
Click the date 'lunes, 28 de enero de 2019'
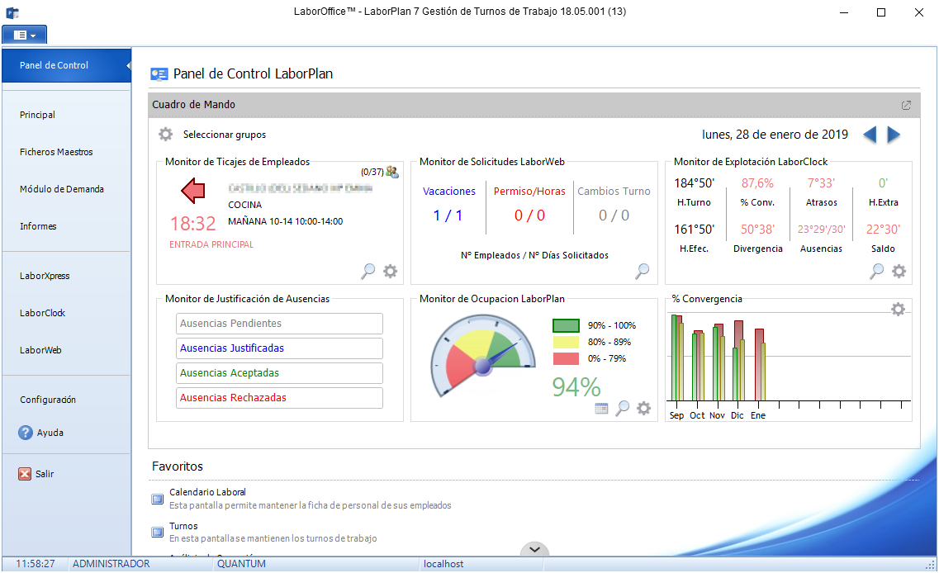[775, 135]
